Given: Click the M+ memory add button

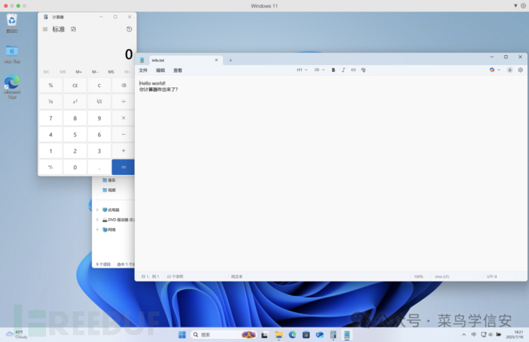Looking at the screenshot, I should (79, 72).
